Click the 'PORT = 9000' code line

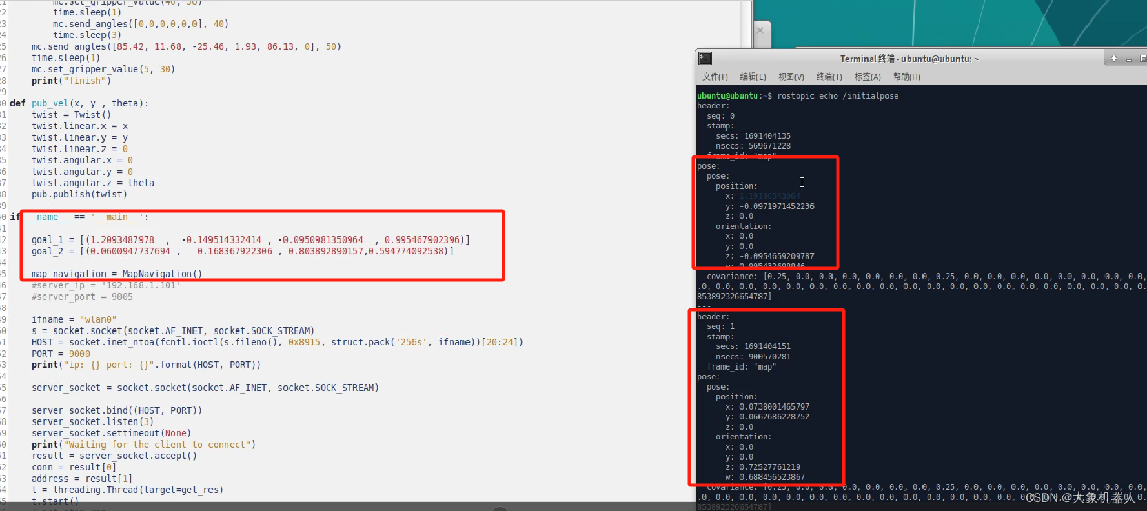click(x=61, y=354)
